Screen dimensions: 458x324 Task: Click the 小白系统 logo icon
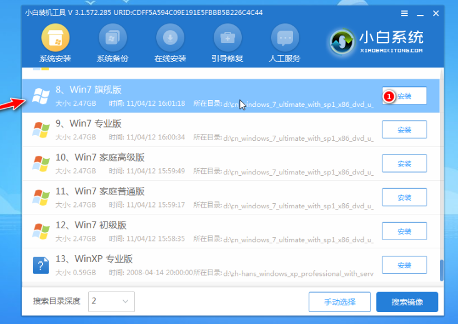click(342, 41)
